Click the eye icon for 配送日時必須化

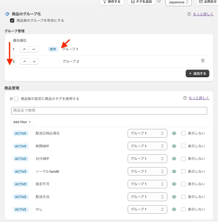pos(174,133)
